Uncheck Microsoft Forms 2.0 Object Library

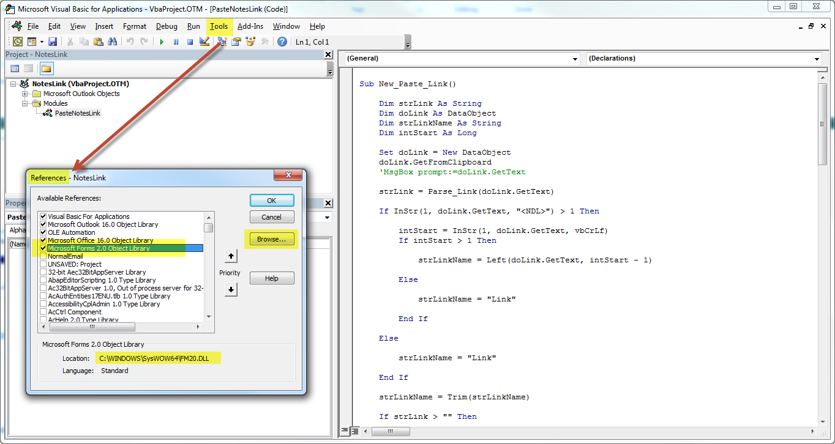[43, 248]
